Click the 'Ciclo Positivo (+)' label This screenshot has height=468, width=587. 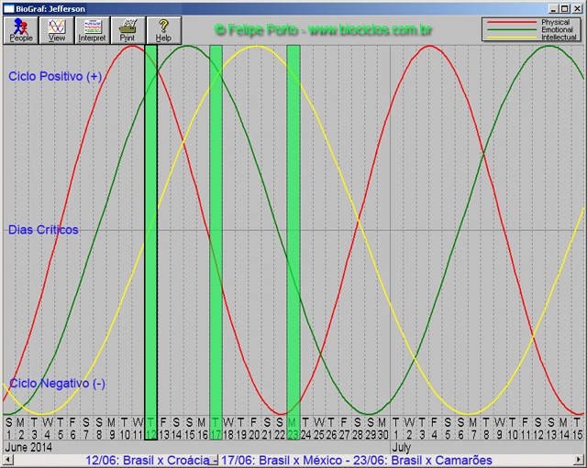(55, 76)
